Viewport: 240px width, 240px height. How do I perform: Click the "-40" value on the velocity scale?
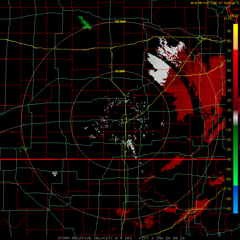click(x=228, y=159)
